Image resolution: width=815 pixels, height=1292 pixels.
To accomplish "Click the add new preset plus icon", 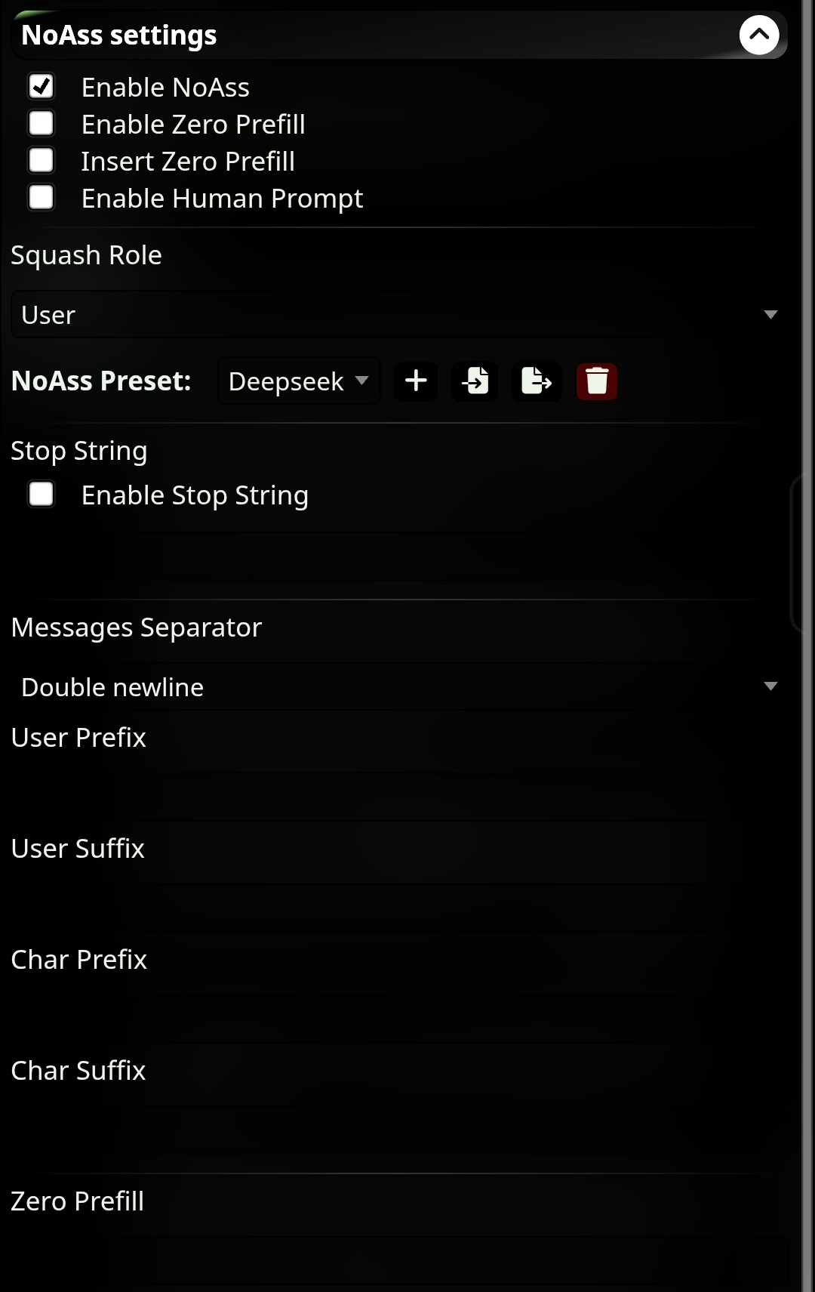I will tap(416, 381).
